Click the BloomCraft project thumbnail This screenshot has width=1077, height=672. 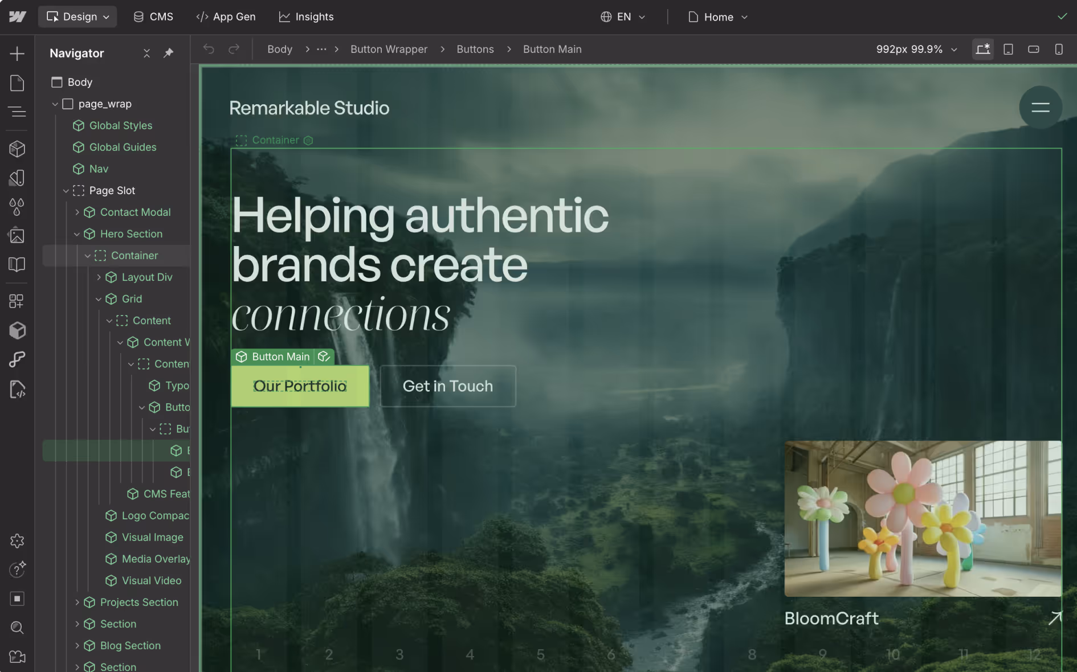click(x=923, y=518)
